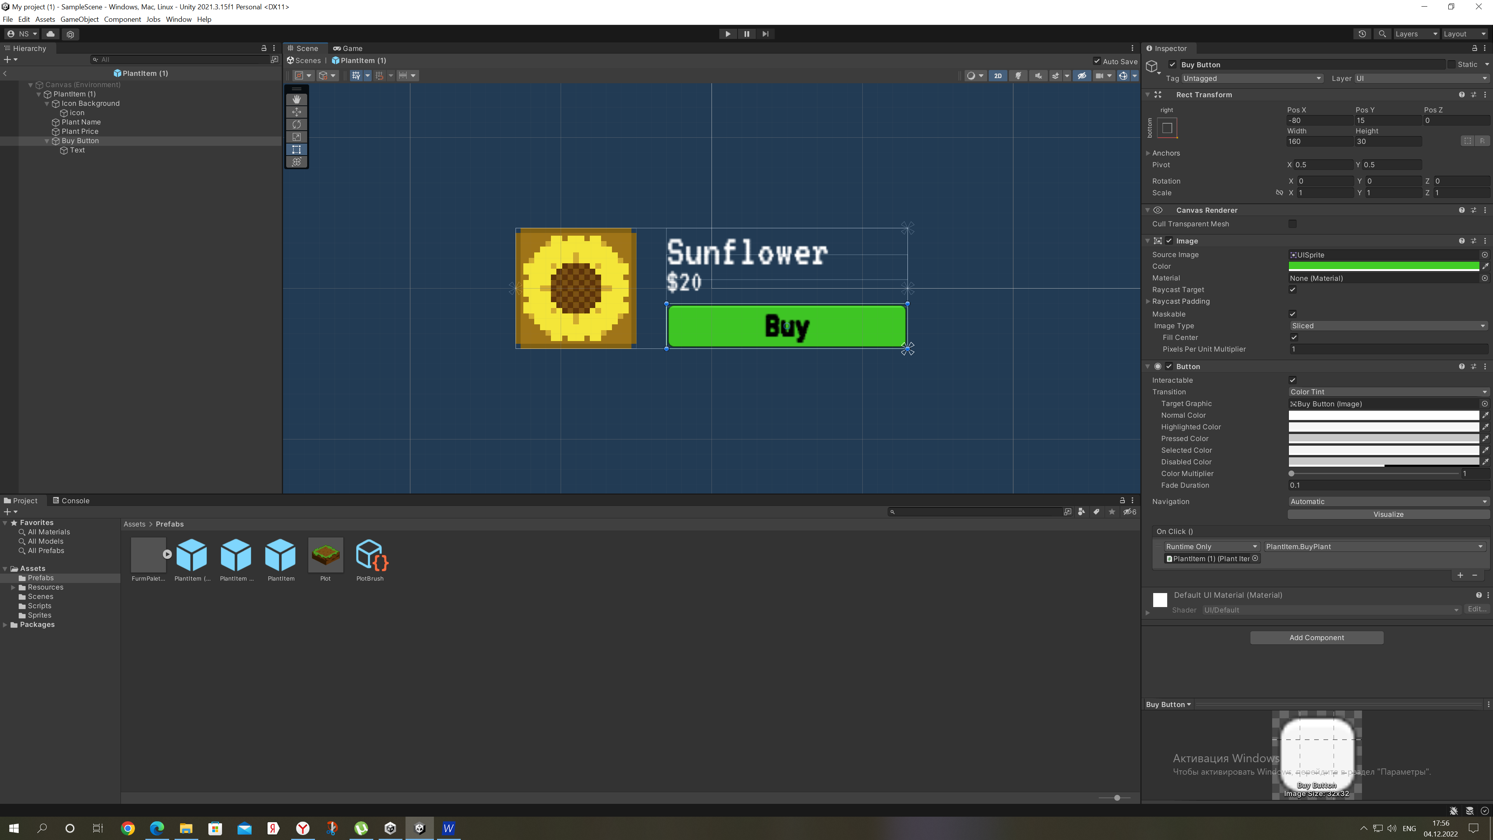Click the Visualize navigation button
1493x840 pixels.
pos(1388,515)
